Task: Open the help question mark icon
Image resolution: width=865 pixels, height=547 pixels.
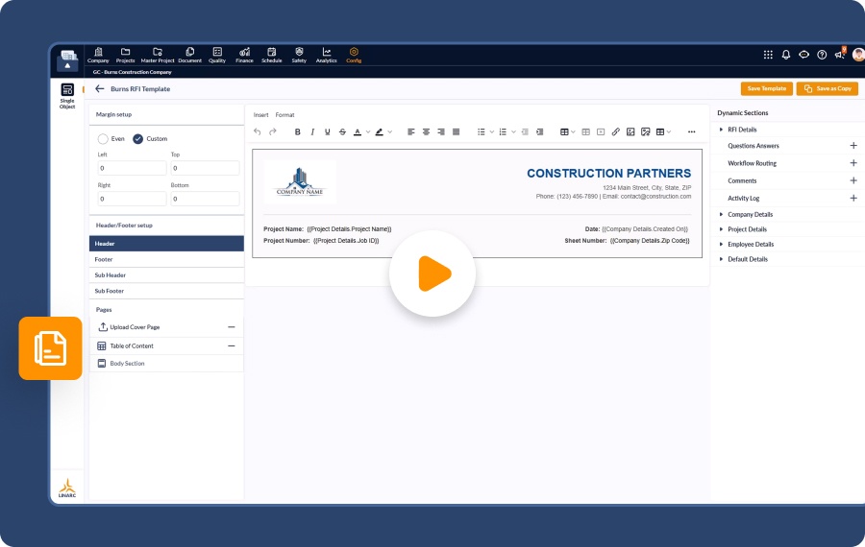Action: tap(822, 55)
